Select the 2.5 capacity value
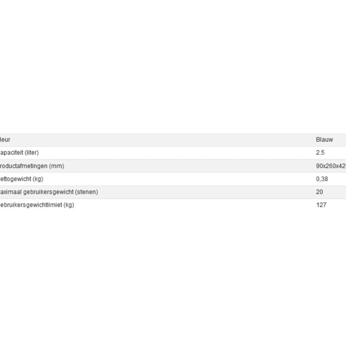346x346 pixels. 320,153
